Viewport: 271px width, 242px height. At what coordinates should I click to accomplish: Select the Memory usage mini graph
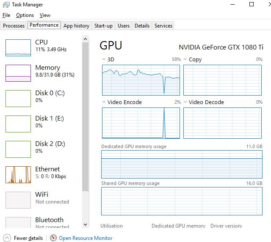coord(18,73)
